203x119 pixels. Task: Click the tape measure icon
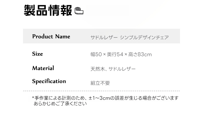pos(79,11)
